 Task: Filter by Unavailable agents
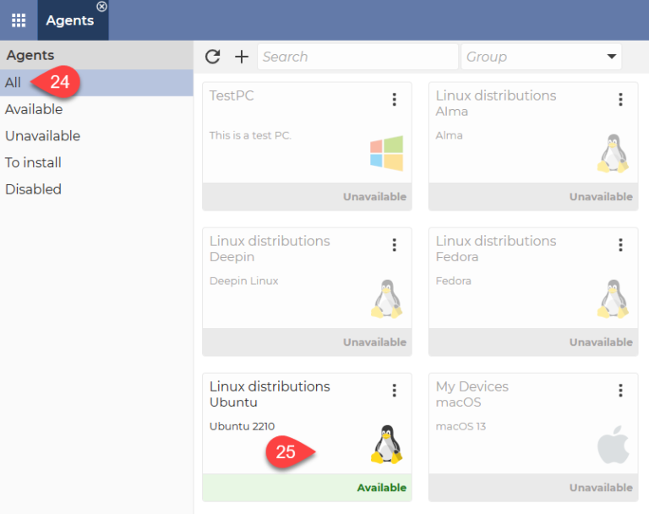pos(96,136)
